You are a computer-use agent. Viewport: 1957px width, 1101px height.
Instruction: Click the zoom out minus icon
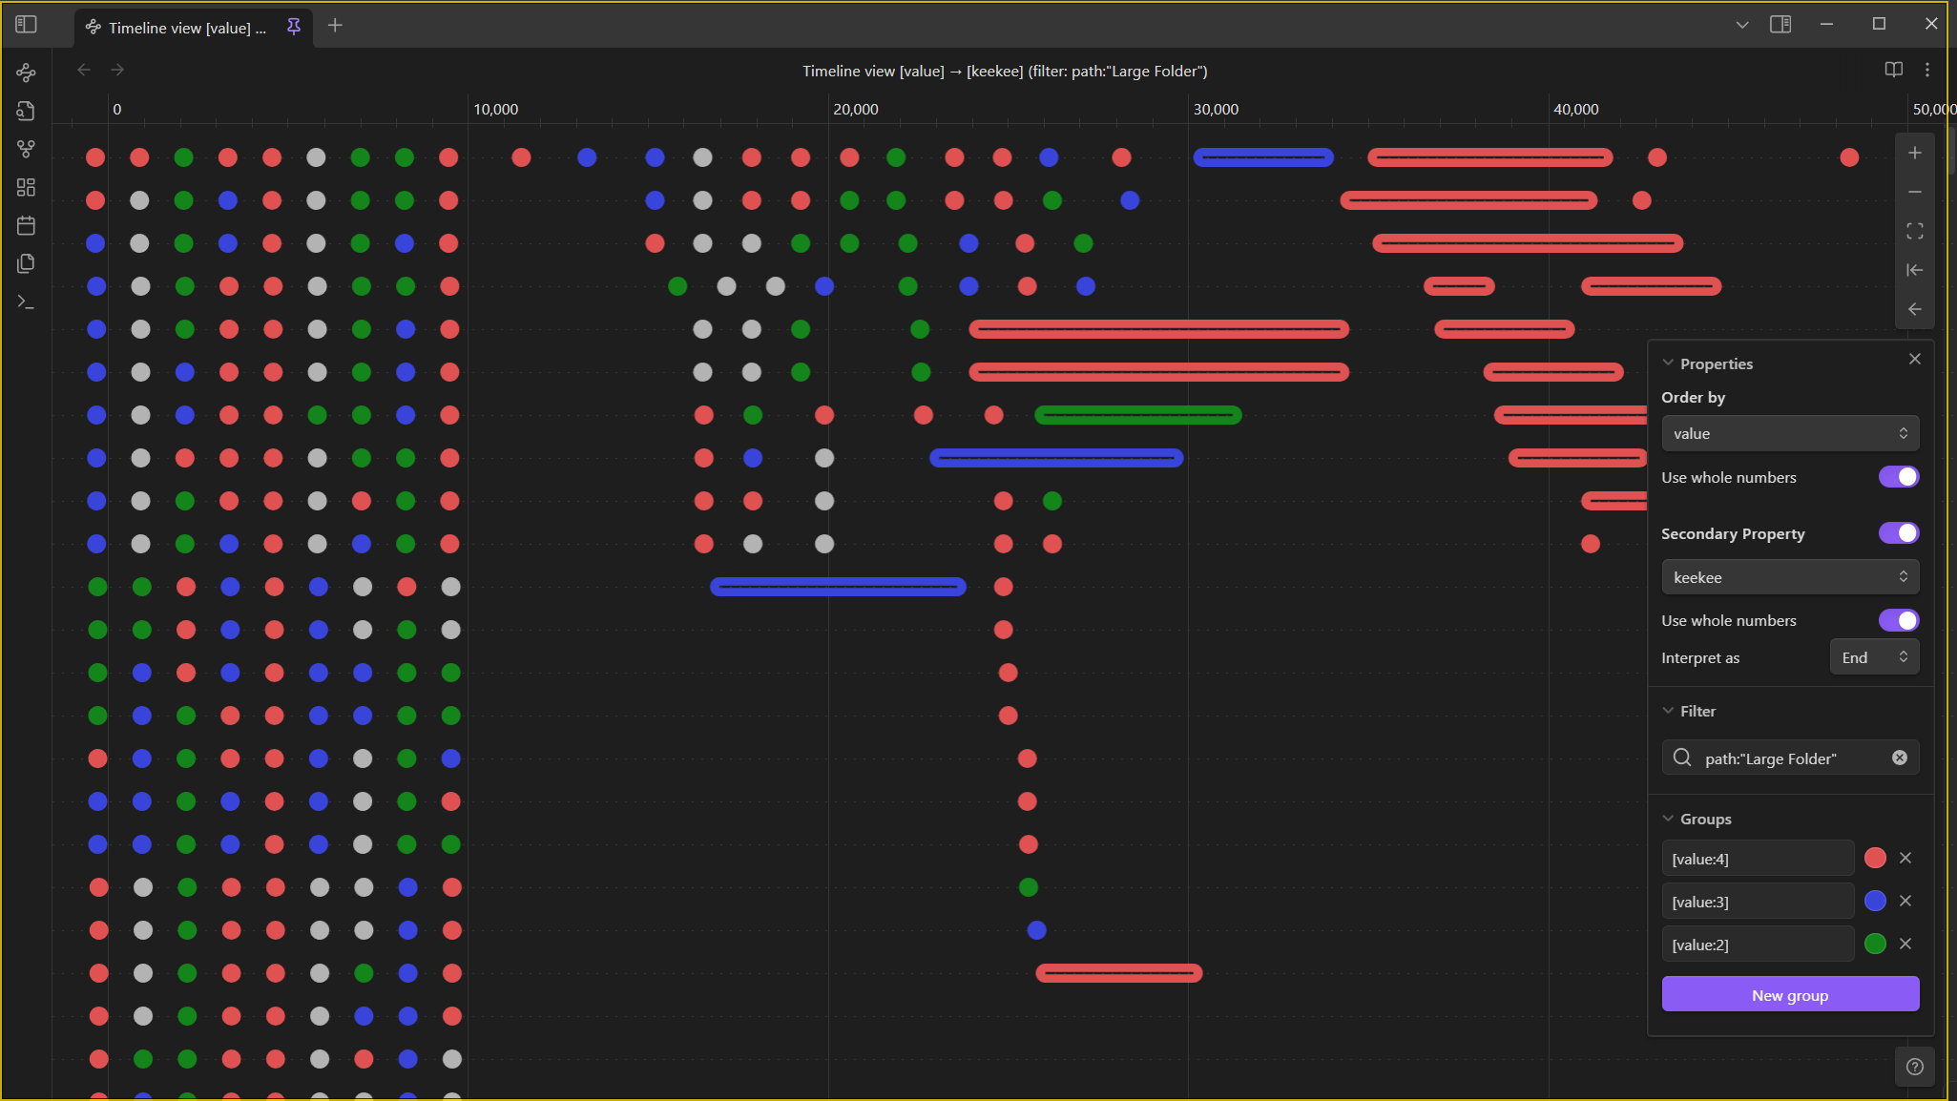(x=1914, y=192)
